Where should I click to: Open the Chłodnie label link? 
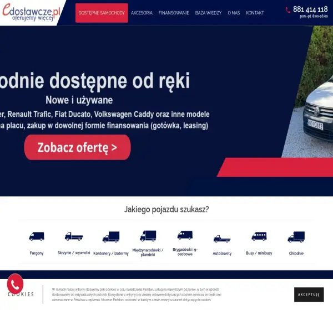pyautogui.click(x=296, y=254)
